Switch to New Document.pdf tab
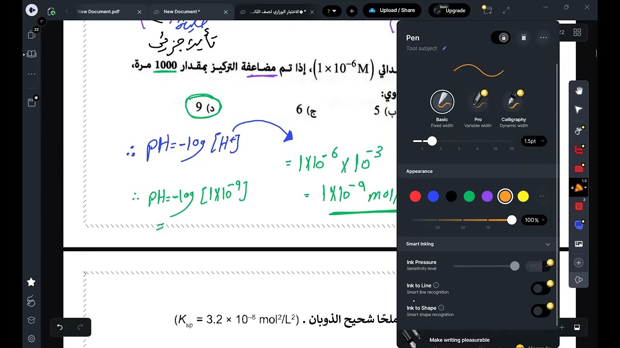 [x=98, y=11]
